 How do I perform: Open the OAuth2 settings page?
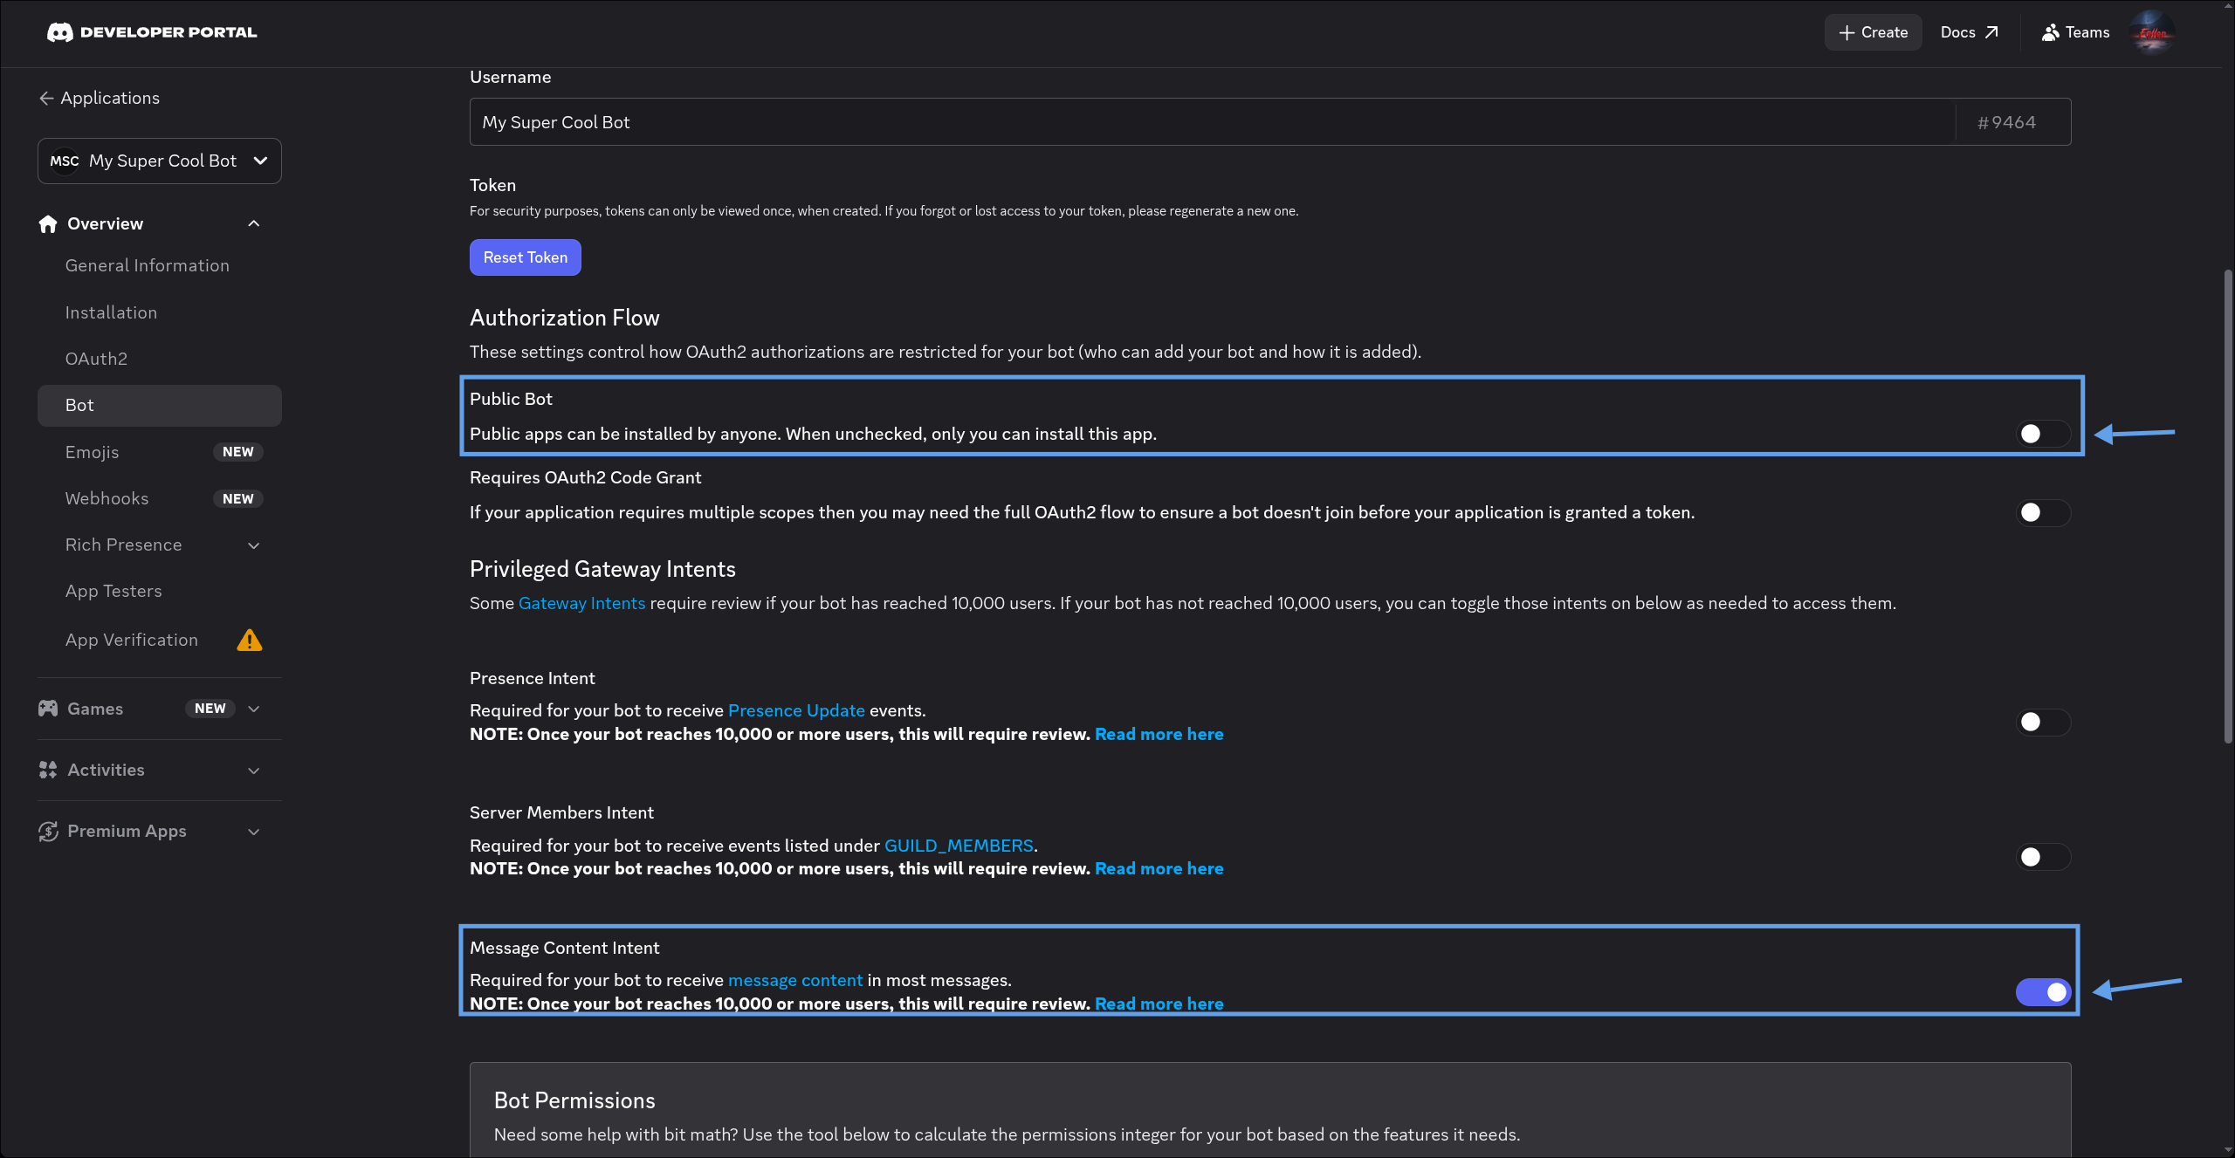pos(160,359)
